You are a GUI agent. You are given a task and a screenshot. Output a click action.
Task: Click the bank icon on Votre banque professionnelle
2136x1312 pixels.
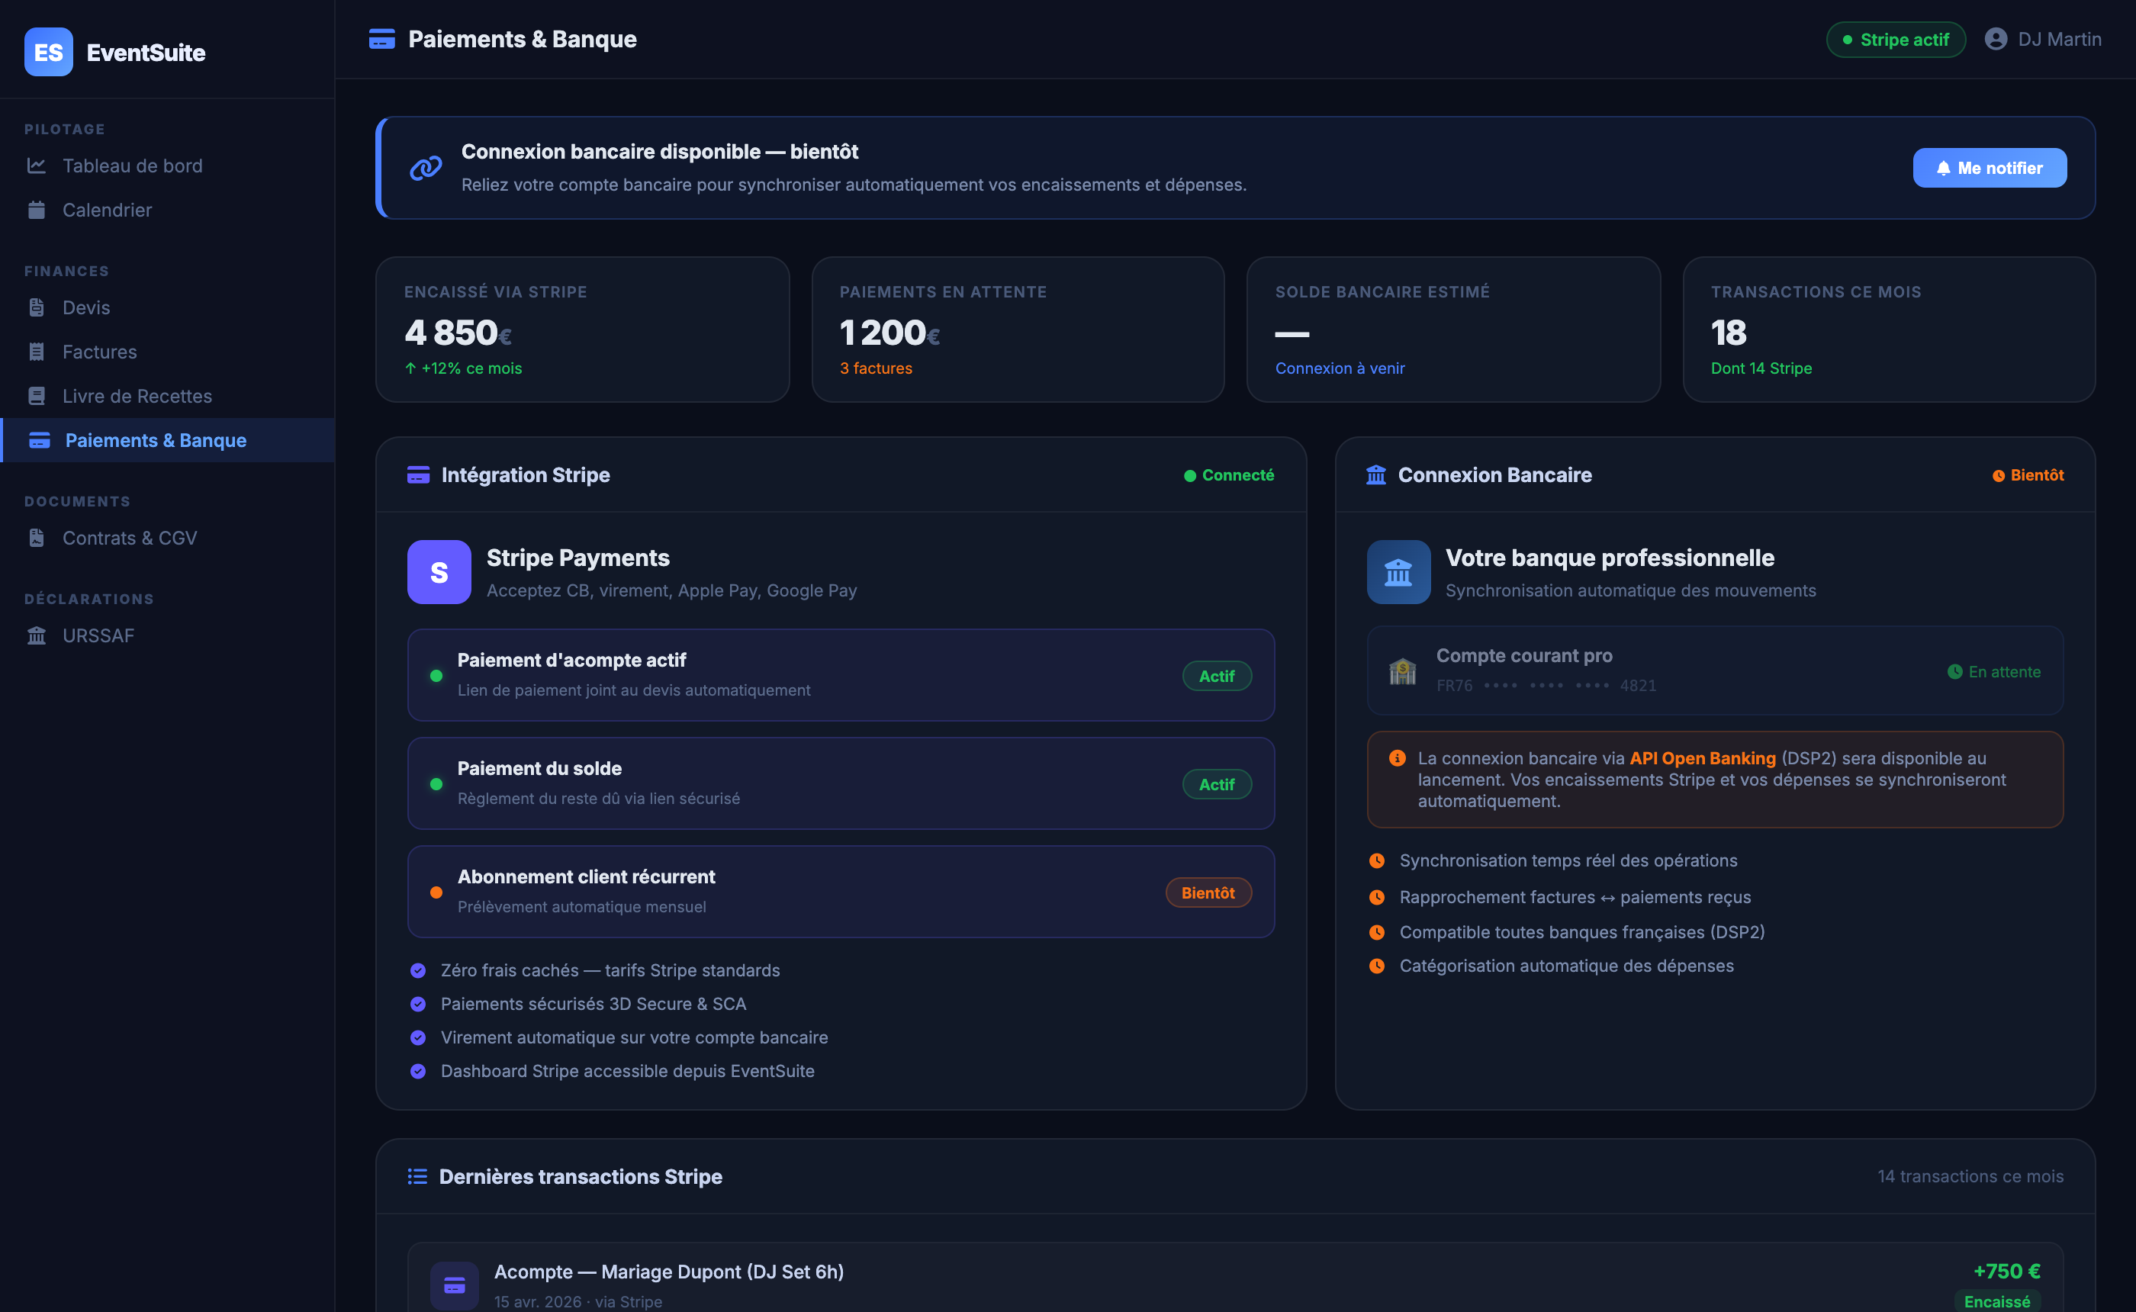click(x=1398, y=572)
